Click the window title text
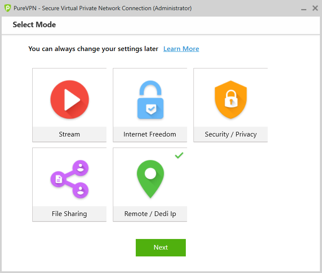 click(103, 8)
